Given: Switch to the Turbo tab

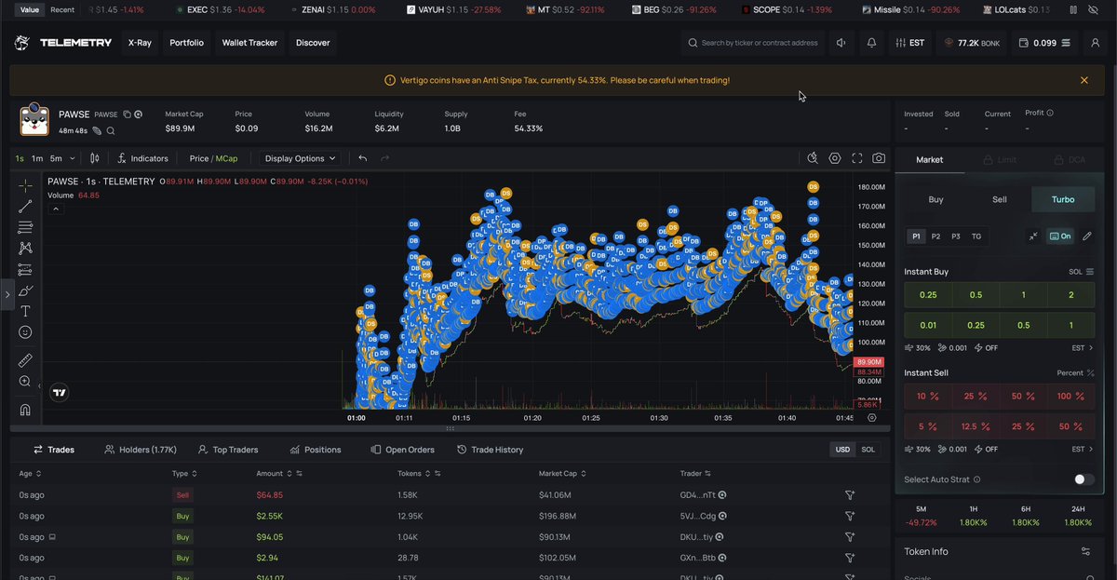Looking at the screenshot, I should pos(1062,199).
